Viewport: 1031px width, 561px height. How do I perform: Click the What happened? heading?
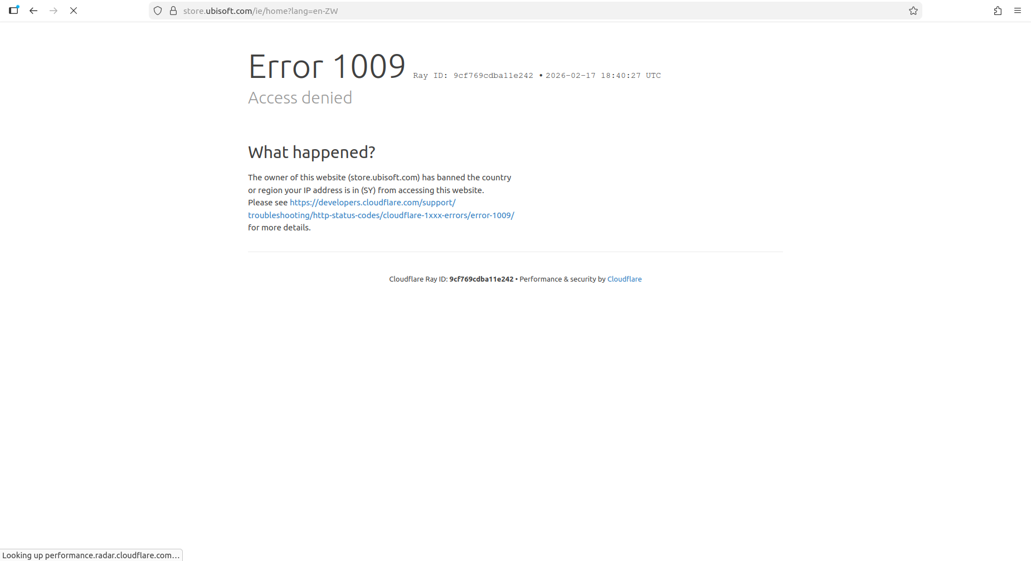312,152
